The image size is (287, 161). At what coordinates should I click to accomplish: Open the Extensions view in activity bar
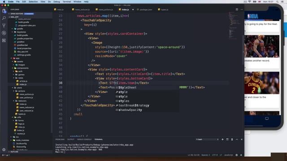(x=4, y=40)
